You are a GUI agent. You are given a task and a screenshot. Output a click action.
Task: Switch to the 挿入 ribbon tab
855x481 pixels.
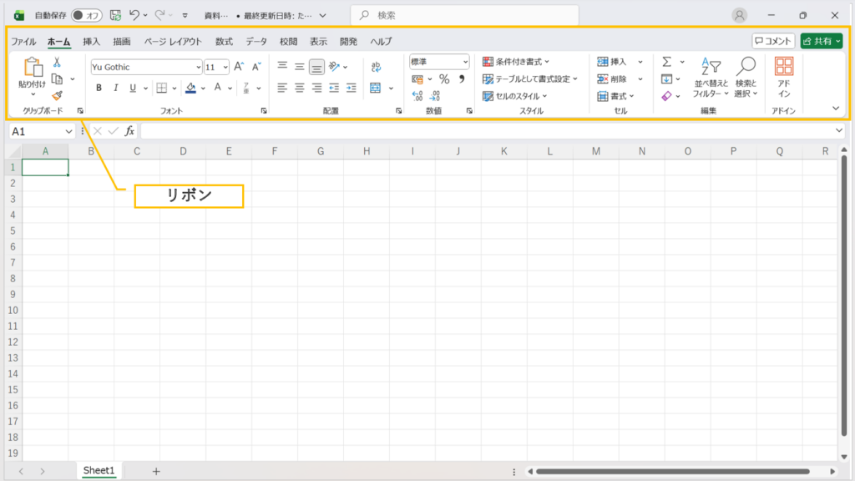pos(91,41)
